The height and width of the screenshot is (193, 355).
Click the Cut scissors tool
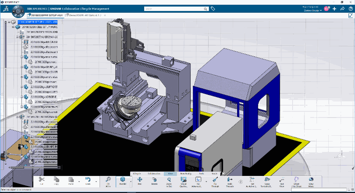click(41, 179)
